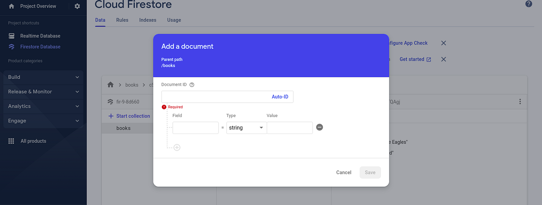Click the Save button
Viewport: 542px width, 205px height.
click(370, 173)
